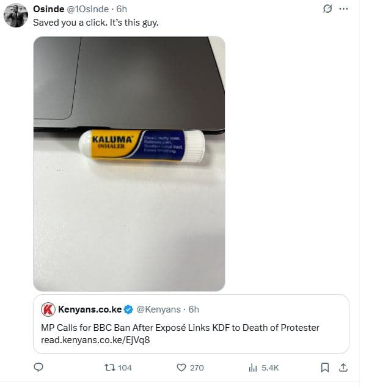
Task: Enlarge the Kaluma Inhaler photo
Action: [x=128, y=164]
